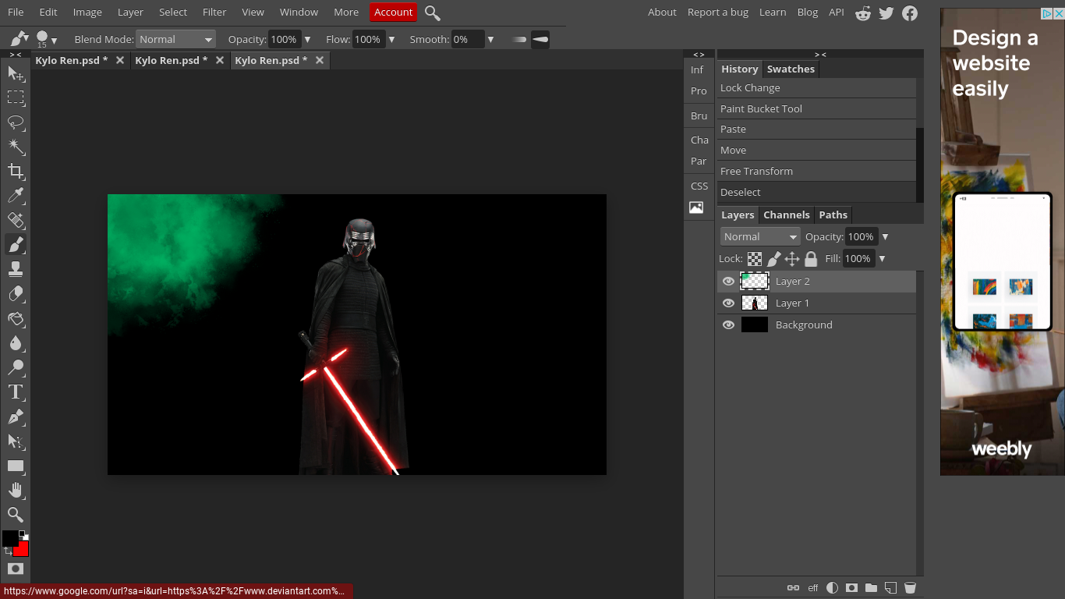The width and height of the screenshot is (1065, 599).
Task: Select the Rectangle Select tool
Action: (16, 97)
